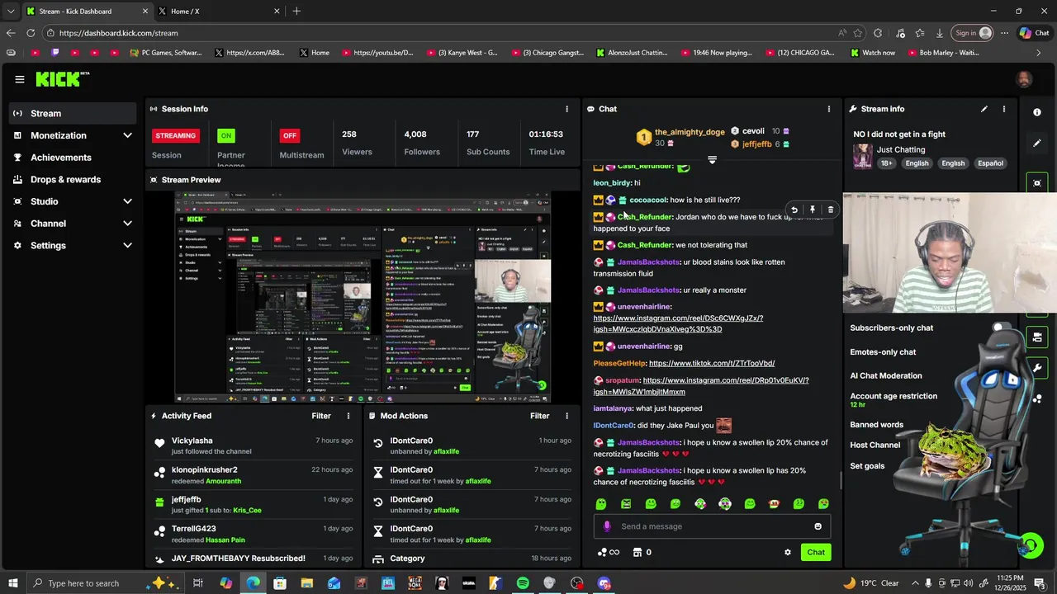Click the pencil icon in right rail
1057x594 pixels.
1037,143
